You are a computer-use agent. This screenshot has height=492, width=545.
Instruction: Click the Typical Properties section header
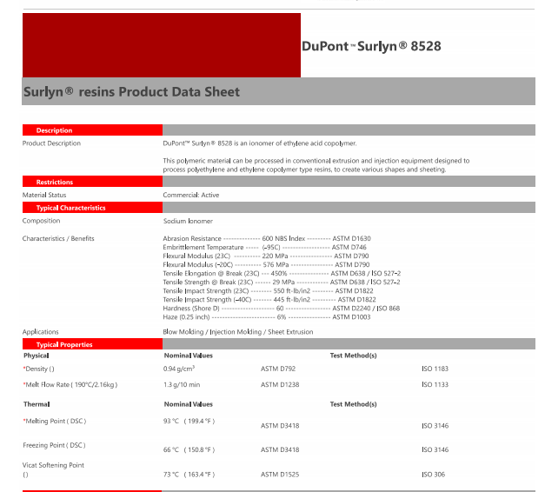tap(92, 344)
